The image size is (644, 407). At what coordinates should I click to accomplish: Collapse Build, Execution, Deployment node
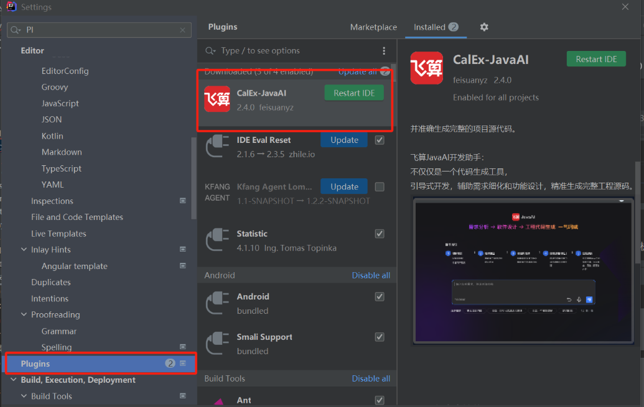point(14,380)
